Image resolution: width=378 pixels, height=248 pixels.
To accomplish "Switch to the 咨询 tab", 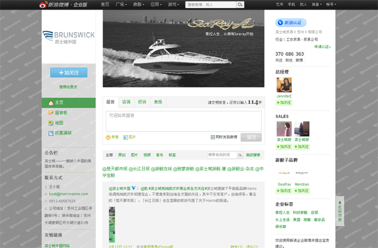I will point(126,102).
